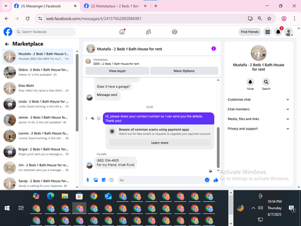Expand Privacy and support section
Screen dimensions: 301x226
point(258,128)
